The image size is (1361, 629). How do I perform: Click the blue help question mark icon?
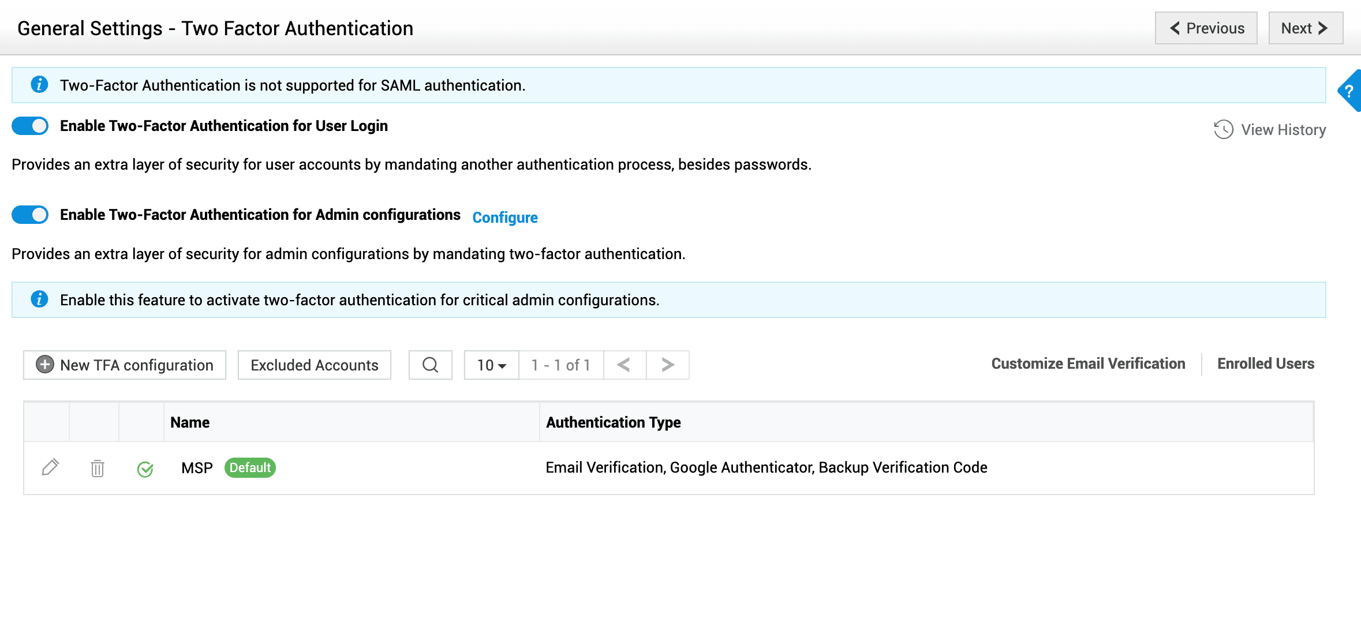click(x=1349, y=91)
